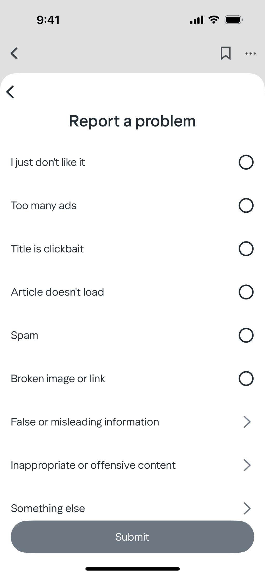This screenshot has height=576, width=265.
Task: Select the "I just don't like it" radio button
Action: click(x=246, y=162)
